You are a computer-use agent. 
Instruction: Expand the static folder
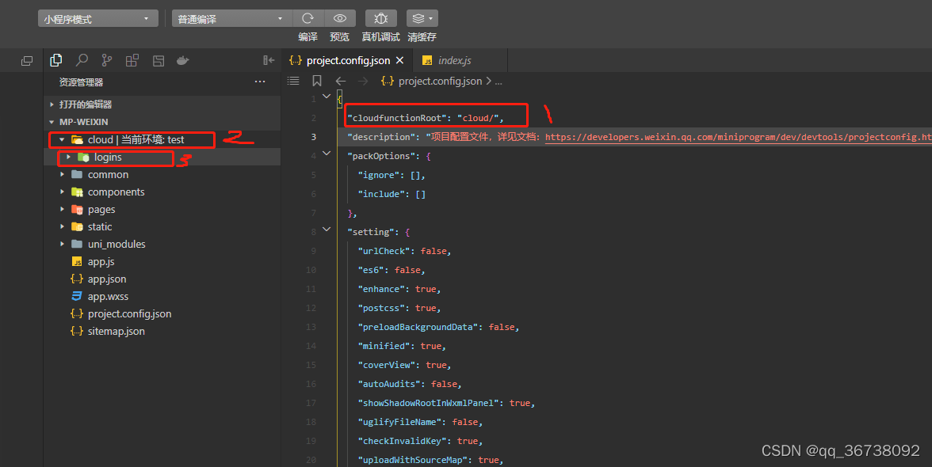click(62, 226)
